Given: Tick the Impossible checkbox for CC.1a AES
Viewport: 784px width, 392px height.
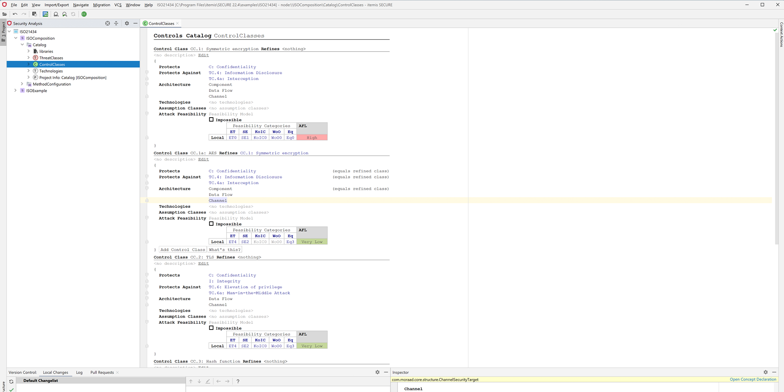Looking at the screenshot, I should tap(211, 224).
